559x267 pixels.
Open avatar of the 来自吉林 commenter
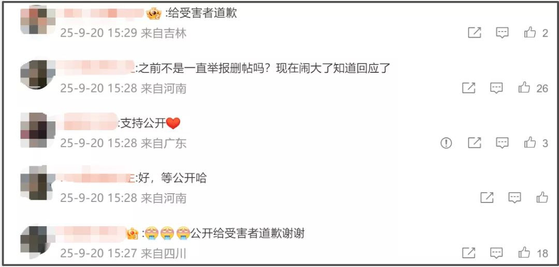coord(38,20)
